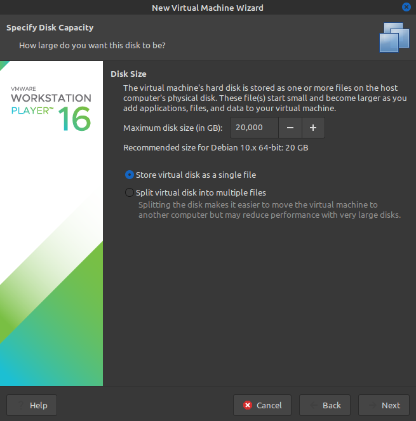Proceed with the Next button
416x421 pixels.
384,405
